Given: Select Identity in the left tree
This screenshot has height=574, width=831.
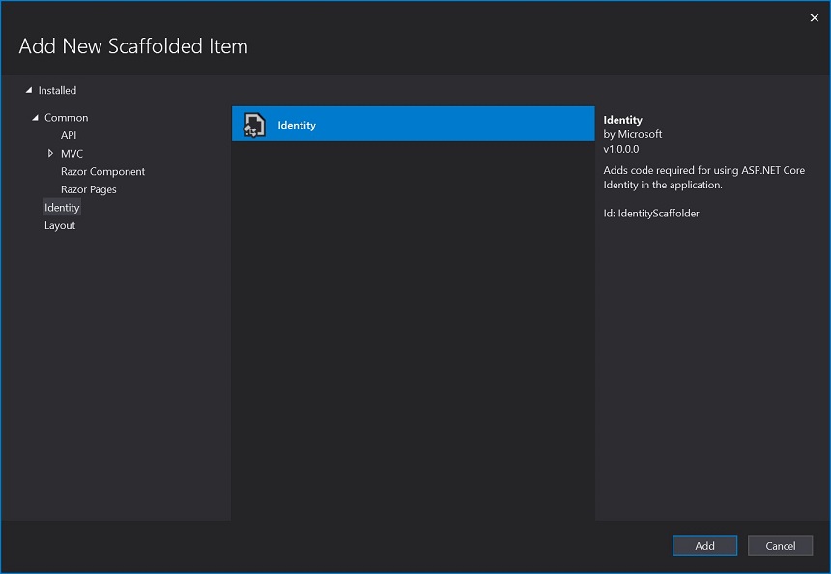Looking at the screenshot, I should pos(62,207).
